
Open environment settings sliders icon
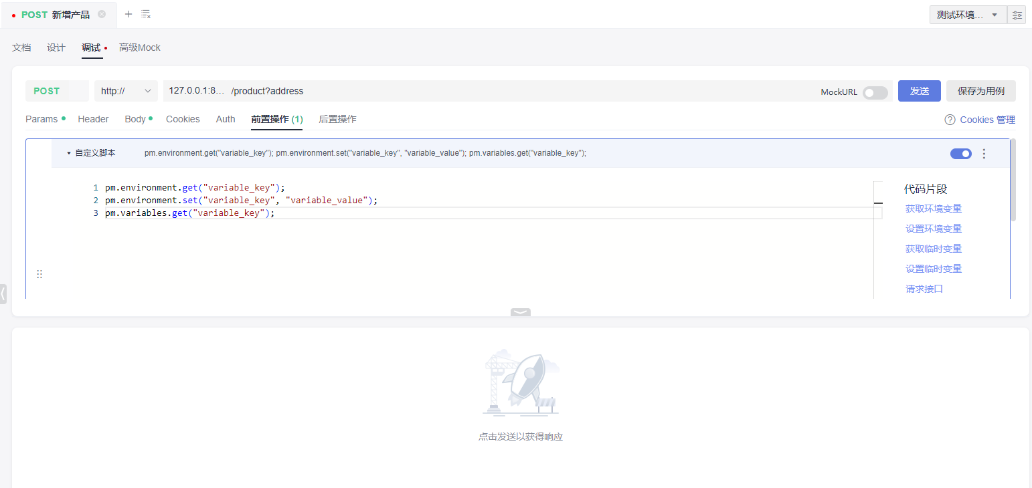(x=1017, y=15)
